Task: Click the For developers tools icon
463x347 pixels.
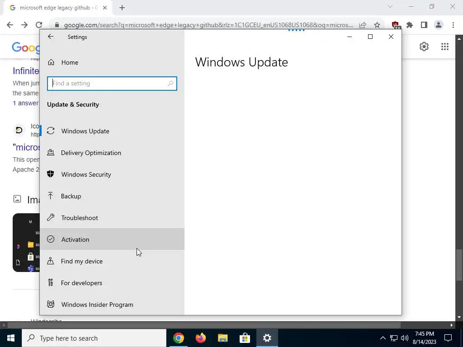Action: [51, 283]
